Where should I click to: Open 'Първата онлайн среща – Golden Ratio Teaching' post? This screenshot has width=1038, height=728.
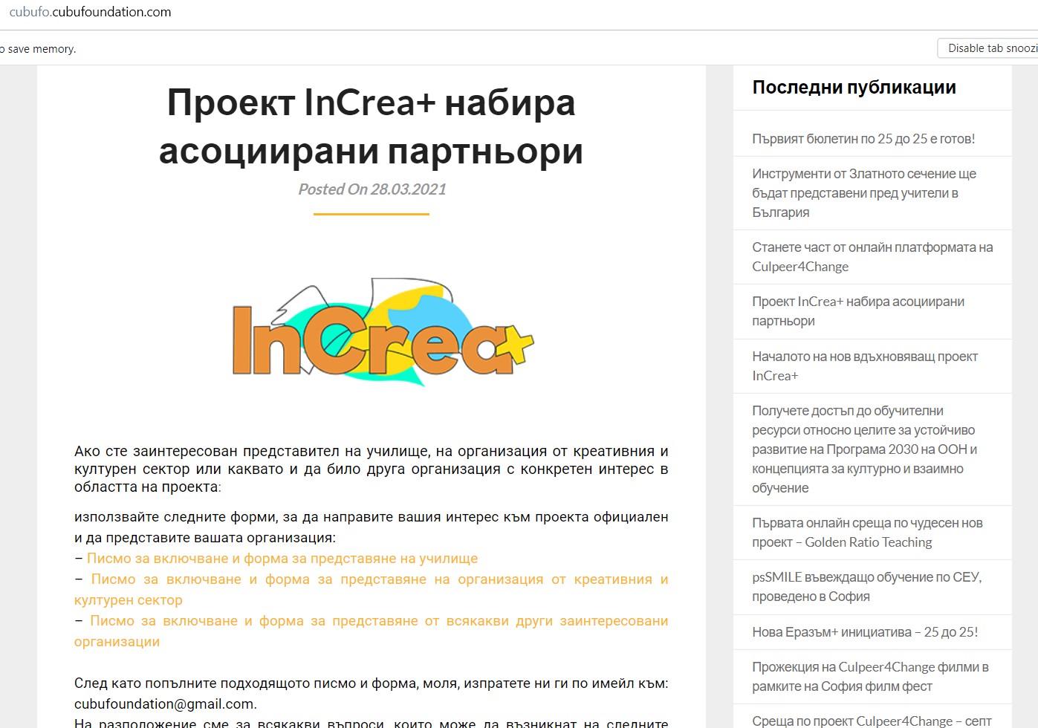pos(867,533)
